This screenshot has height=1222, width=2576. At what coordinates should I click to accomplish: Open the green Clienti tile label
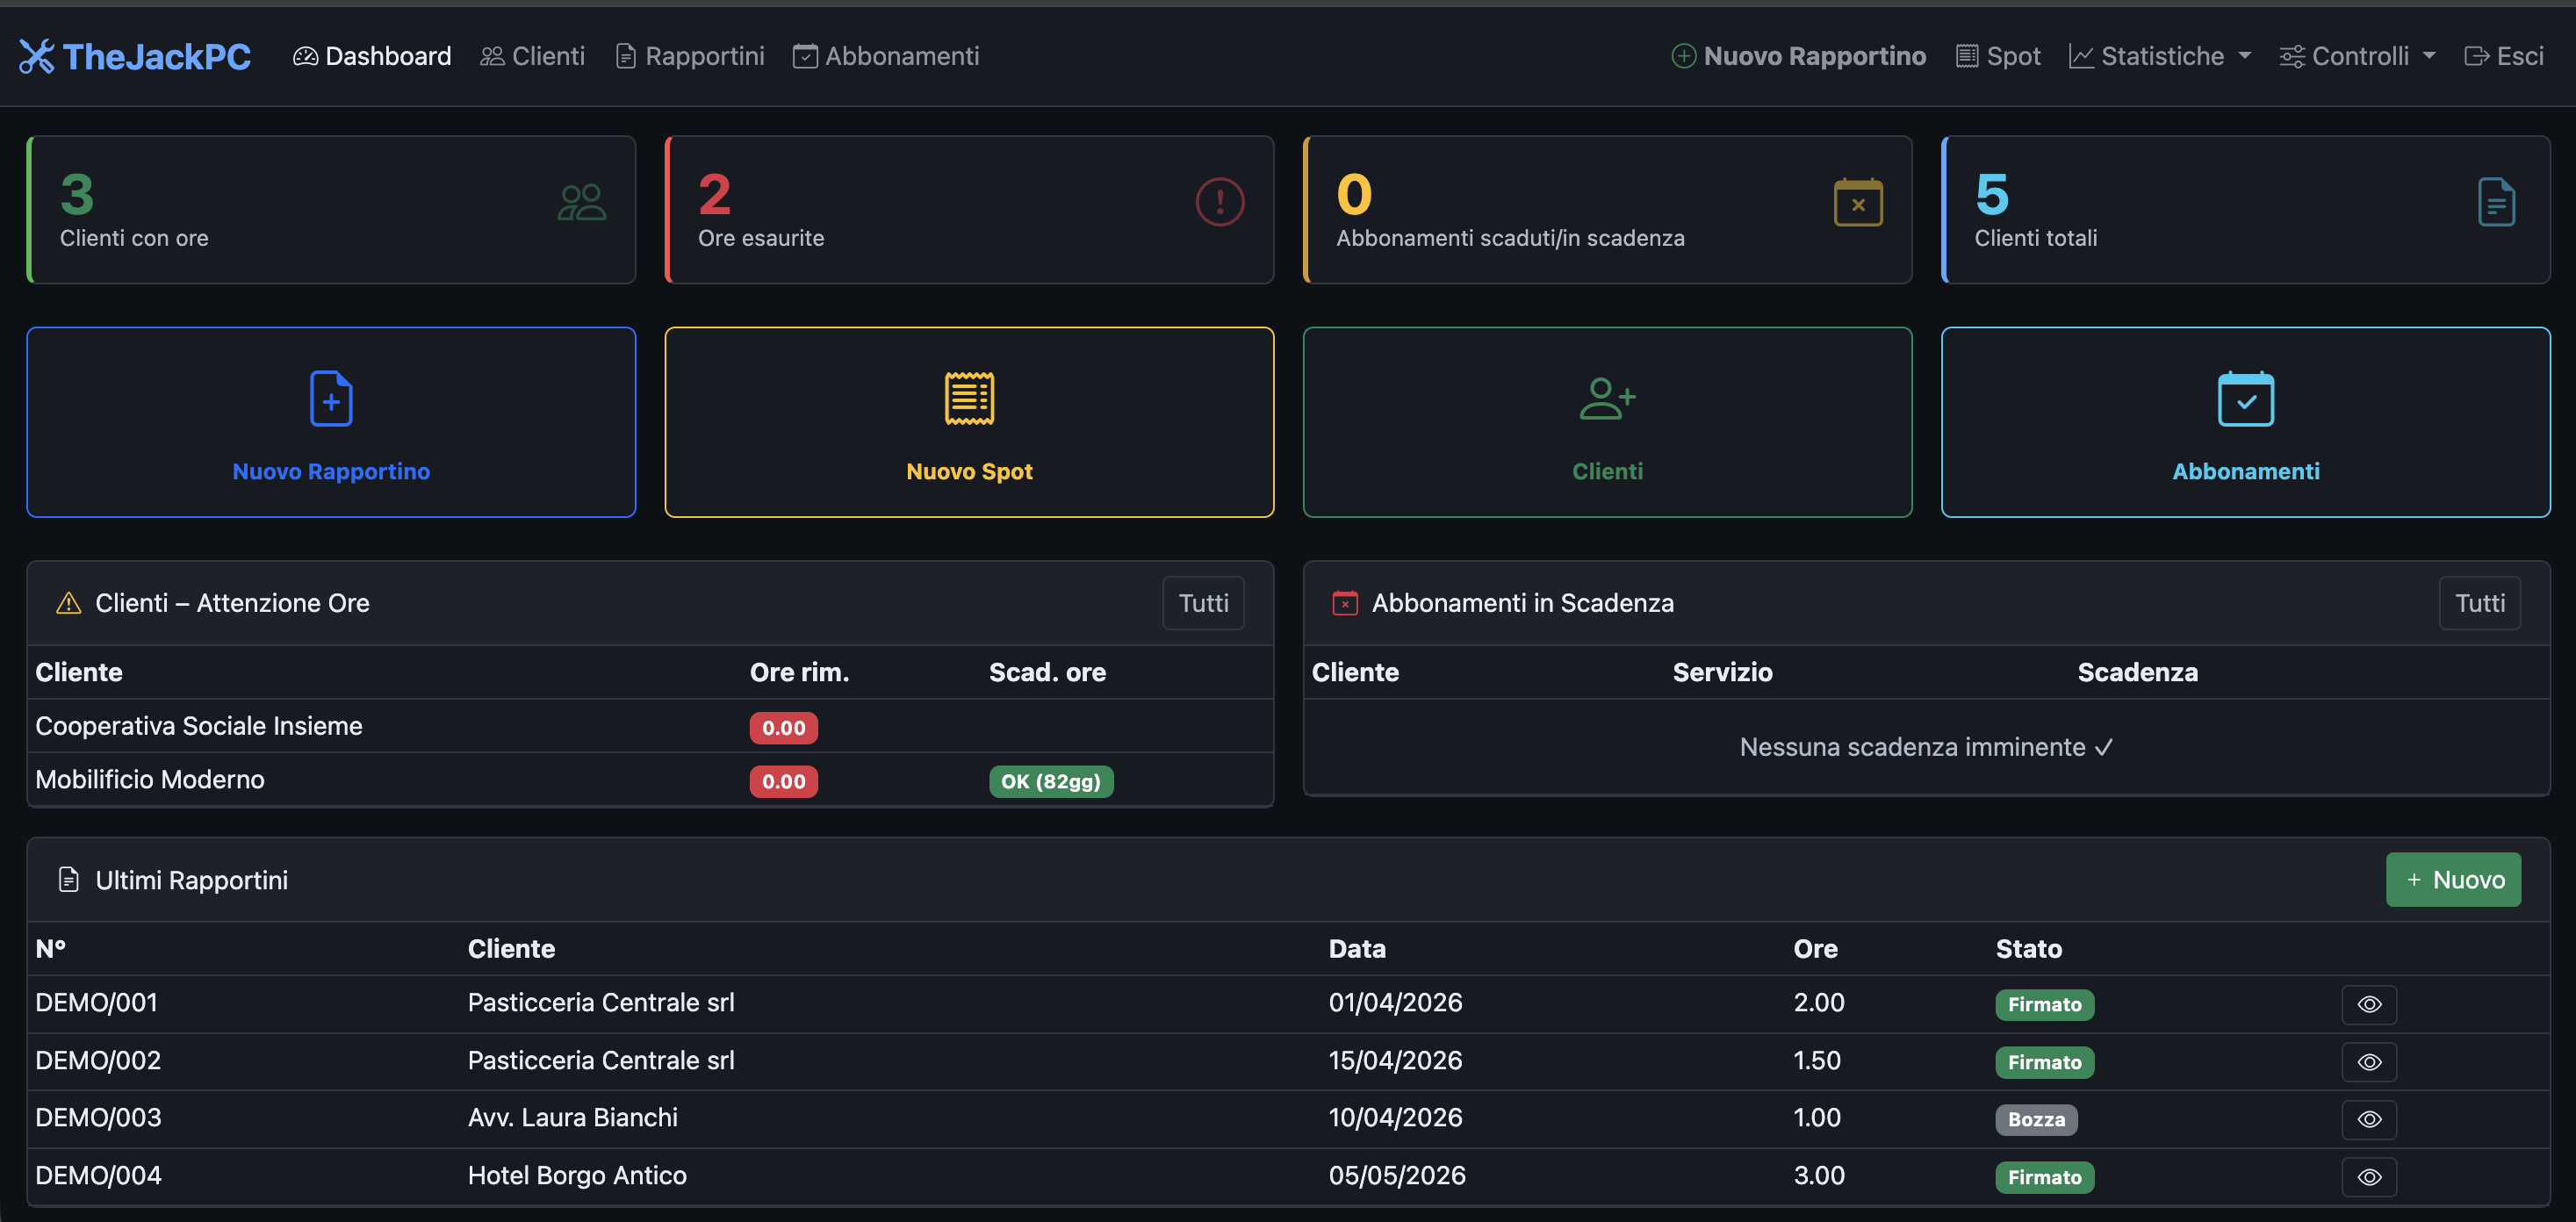[x=1607, y=471]
